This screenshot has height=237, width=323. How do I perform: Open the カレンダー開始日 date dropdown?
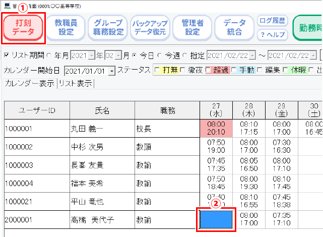click(x=112, y=70)
